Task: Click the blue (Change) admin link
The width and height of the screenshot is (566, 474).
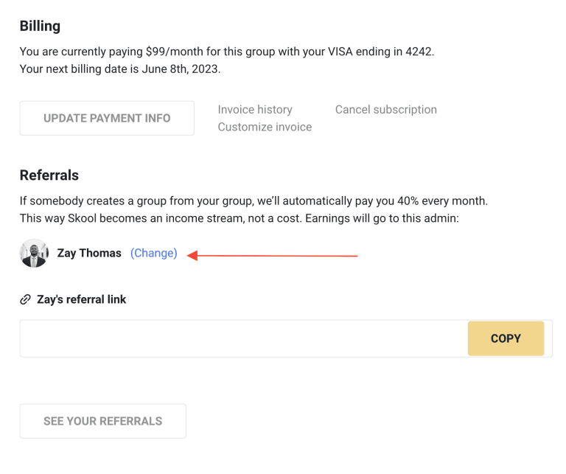Action: pos(154,253)
